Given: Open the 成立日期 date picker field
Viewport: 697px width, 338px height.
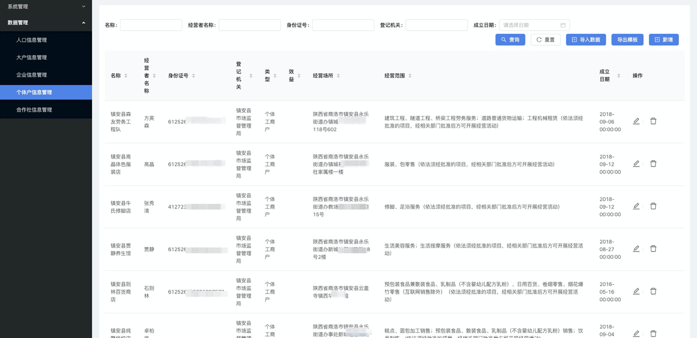Looking at the screenshot, I should point(534,25).
